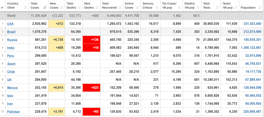Screen dimensions: 264x117
Task: Click the Total Cases header label
Action: click(35, 6)
